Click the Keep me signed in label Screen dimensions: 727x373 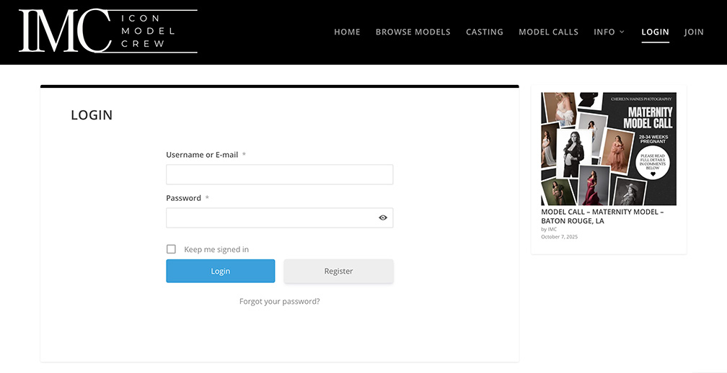coord(216,250)
